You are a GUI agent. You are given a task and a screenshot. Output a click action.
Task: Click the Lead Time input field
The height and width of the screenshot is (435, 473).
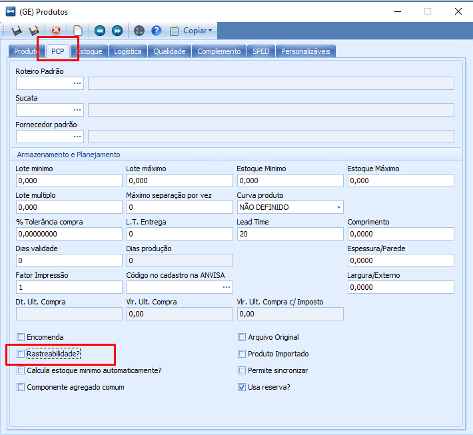290,234
